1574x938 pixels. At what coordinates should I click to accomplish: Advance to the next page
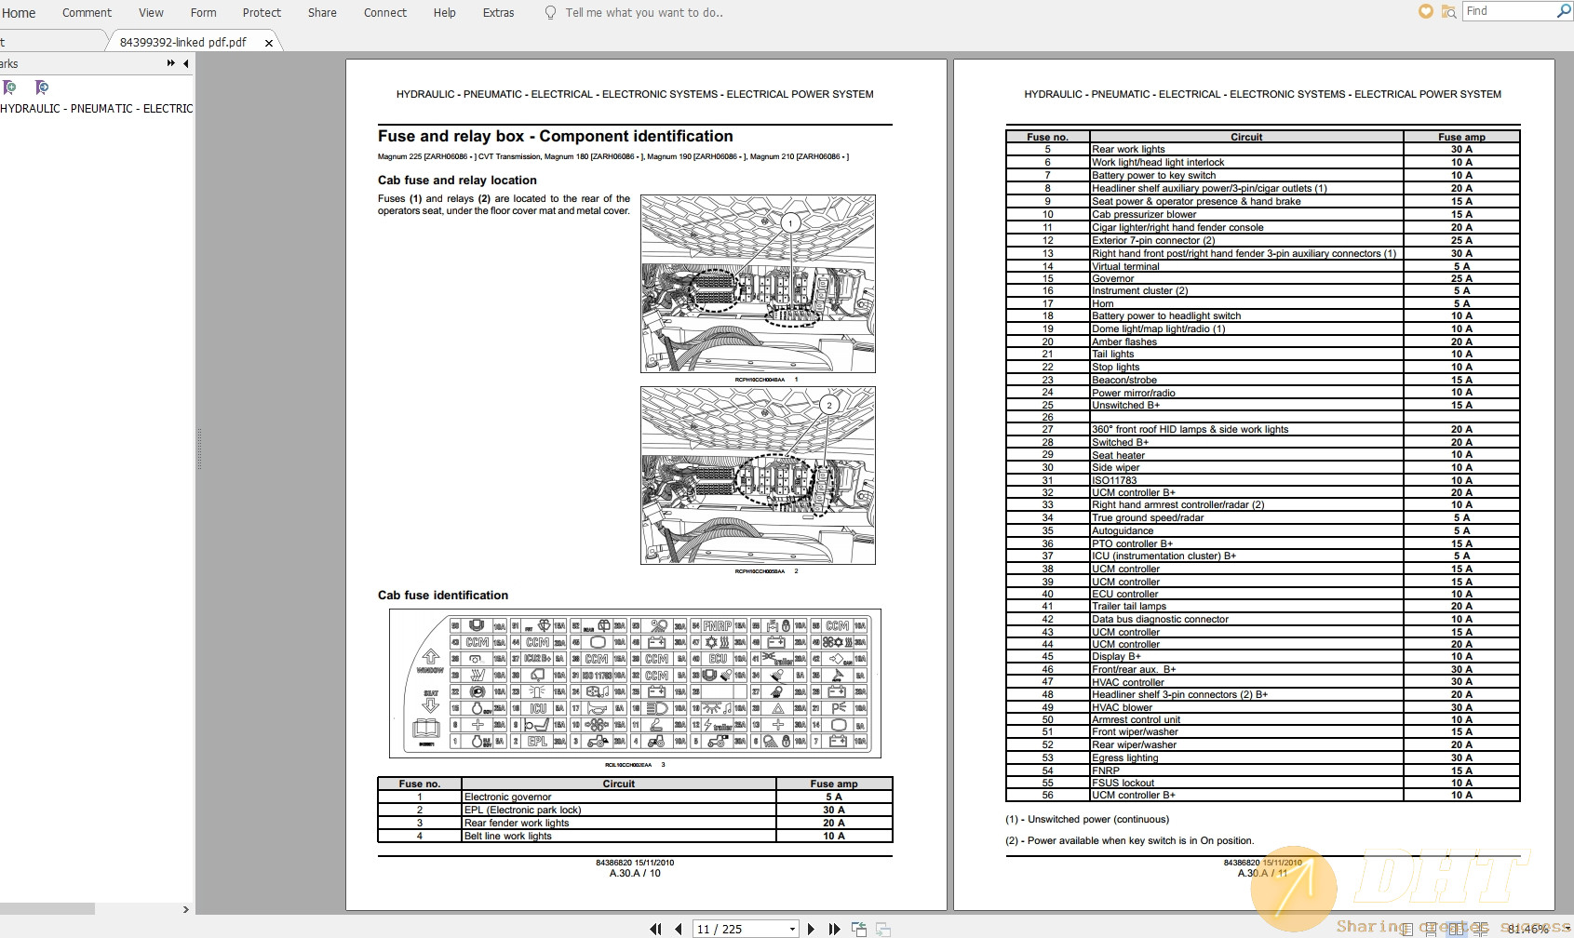pyautogui.click(x=811, y=929)
